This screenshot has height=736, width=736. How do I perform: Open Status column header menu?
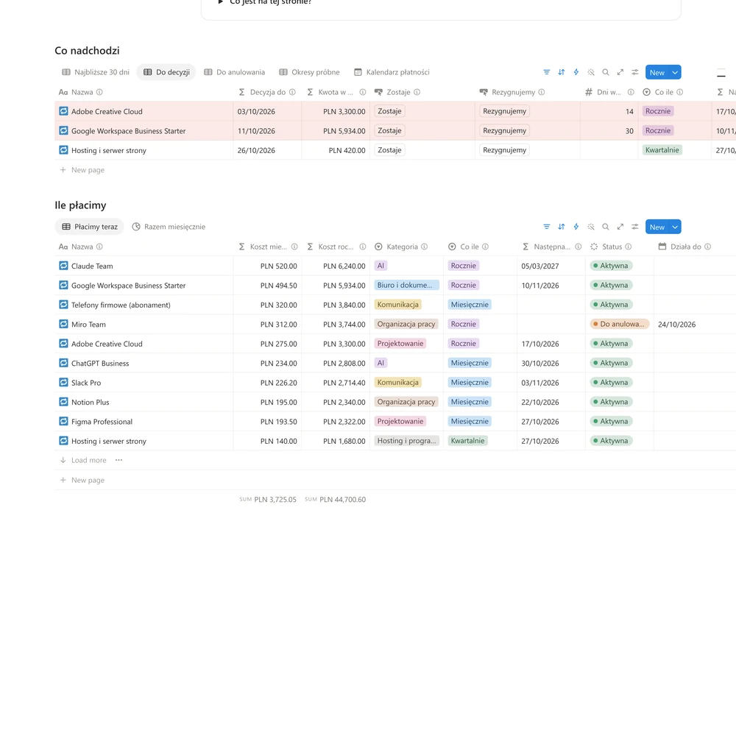click(612, 247)
